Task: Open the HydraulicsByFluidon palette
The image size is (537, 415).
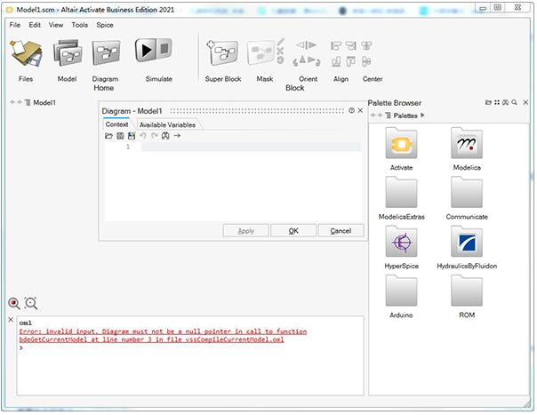Action: tap(467, 243)
